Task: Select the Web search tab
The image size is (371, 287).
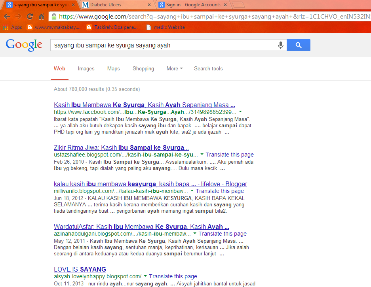Action: pyautogui.click(x=59, y=68)
